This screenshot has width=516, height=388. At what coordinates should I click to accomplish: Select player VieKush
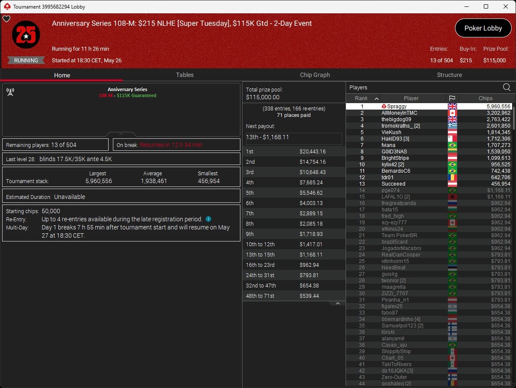(429, 132)
